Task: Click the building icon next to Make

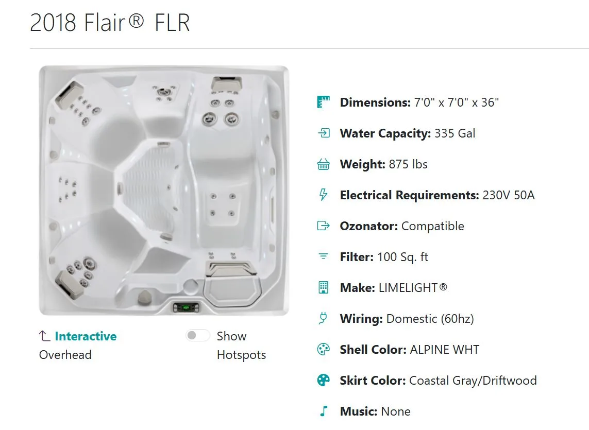Action: [323, 287]
